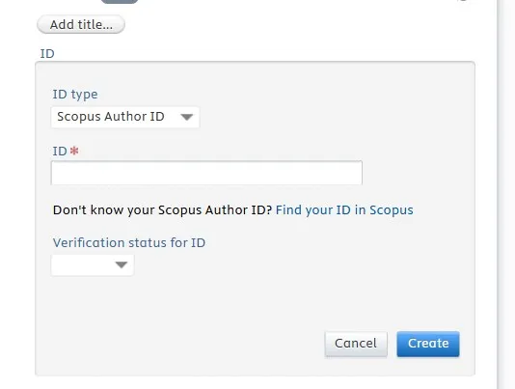Open the Find your ID in Scopus link
Viewport: 515px width, 389px height.
[x=344, y=209]
